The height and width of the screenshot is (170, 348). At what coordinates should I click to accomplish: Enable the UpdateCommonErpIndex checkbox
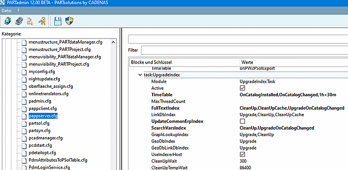(x=242, y=121)
